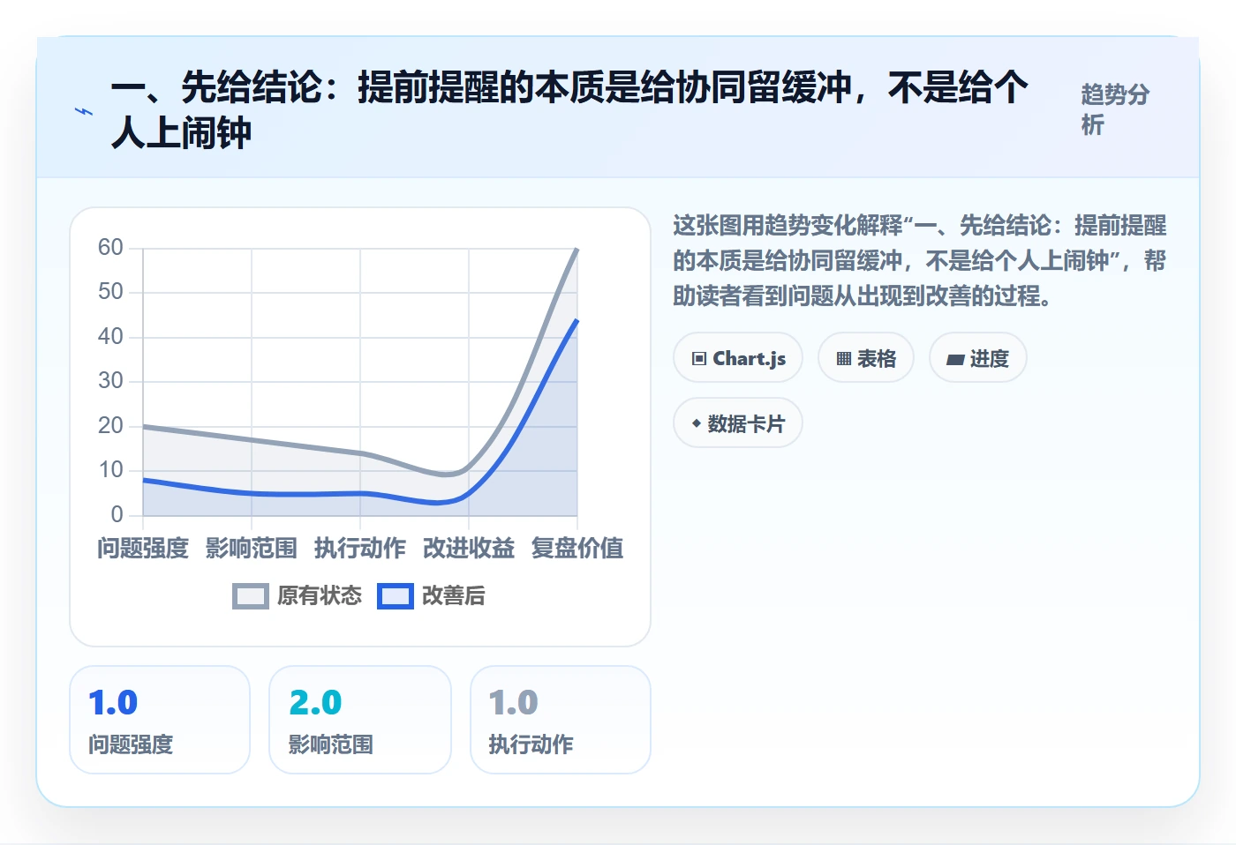Click the 原有状态 legend text

point(320,596)
